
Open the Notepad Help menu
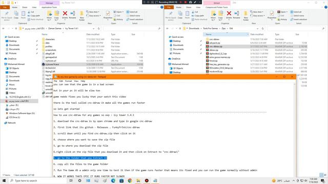click(x=83, y=81)
